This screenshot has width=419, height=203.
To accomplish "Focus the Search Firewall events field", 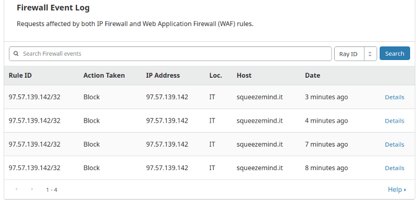I will click(170, 54).
